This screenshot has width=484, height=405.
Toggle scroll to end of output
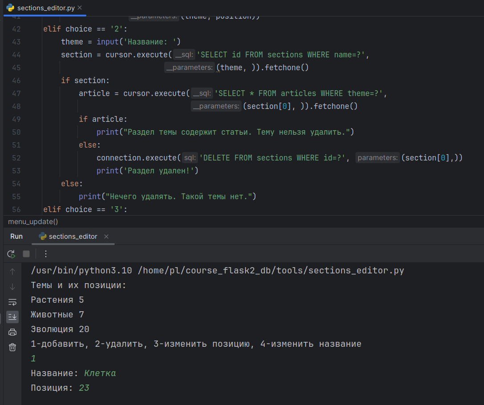click(12, 317)
